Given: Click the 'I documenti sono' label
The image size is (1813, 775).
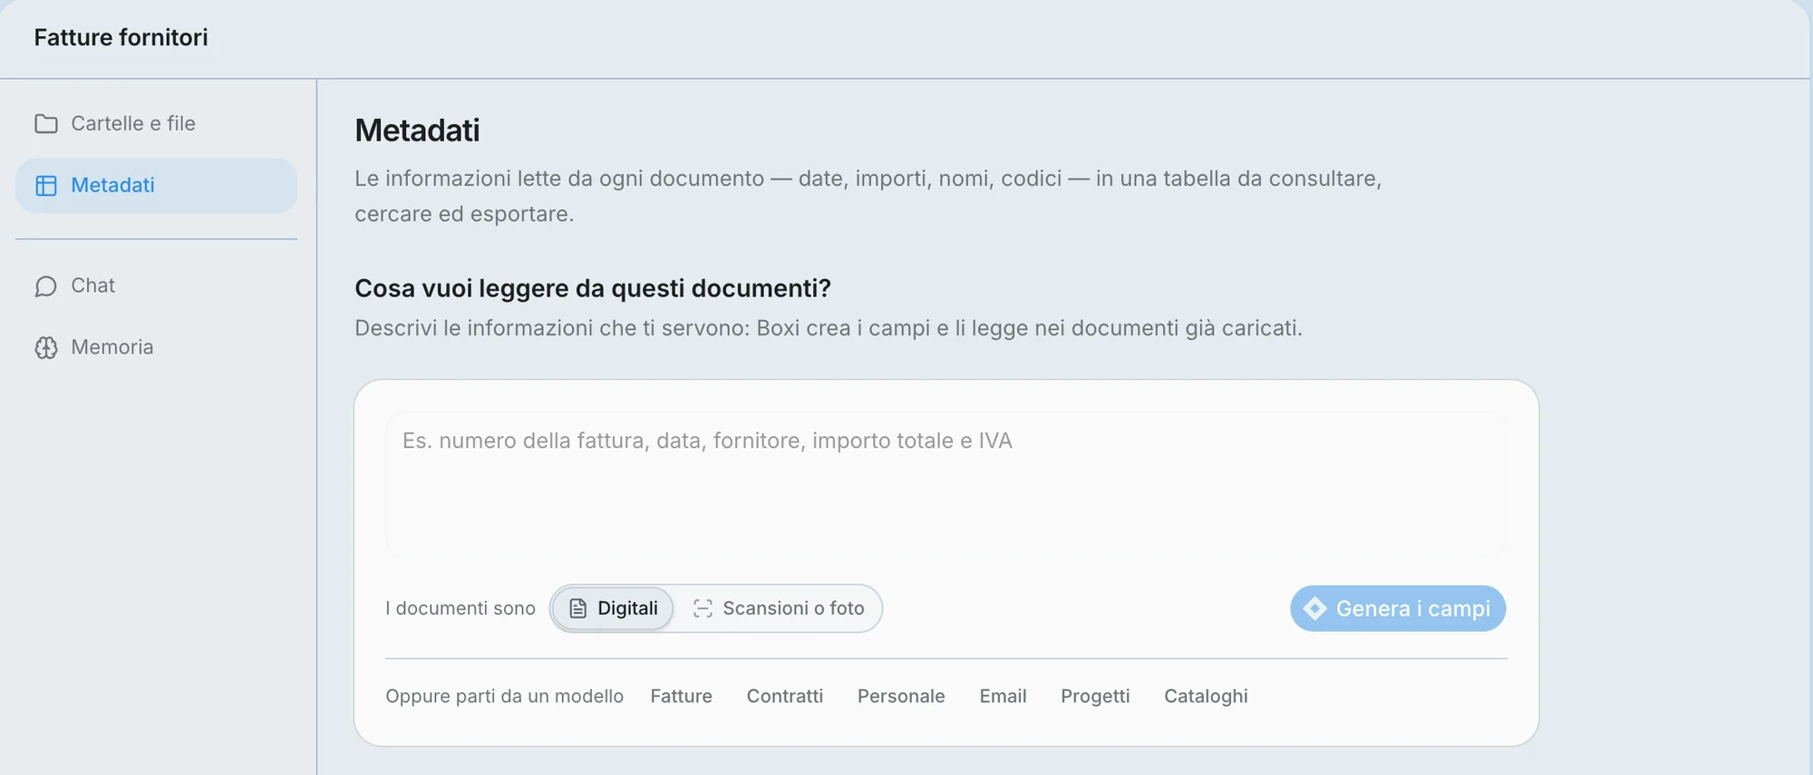Looking at the screenshot, I should pos(461,608).
